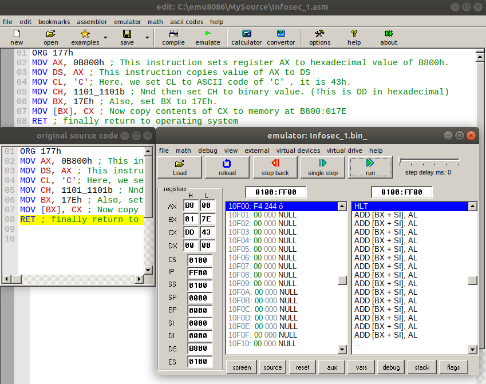
Task: Open the assembler menu
Action: tap(92, 22)
